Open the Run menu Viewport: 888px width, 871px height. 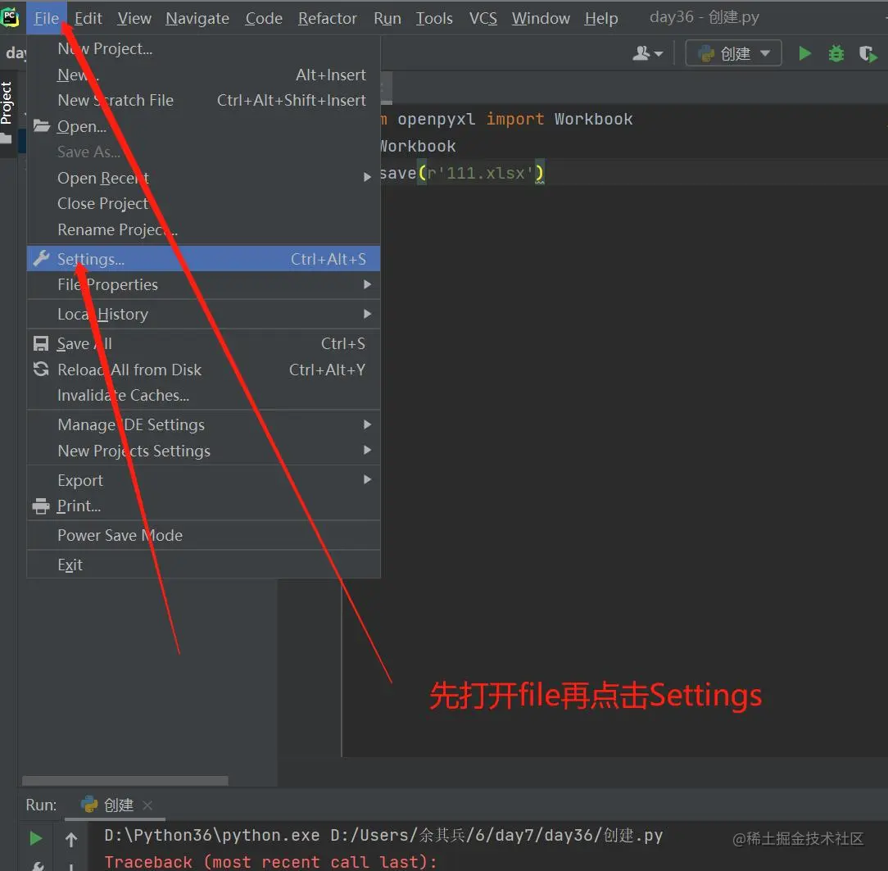[x=387, y=18]
